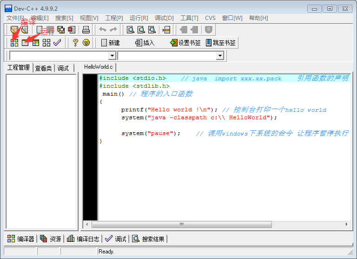Viewport: 357px width, 259px height.
Task: Click inside the left empty combo box field
Action: click(x=59, y=56)
